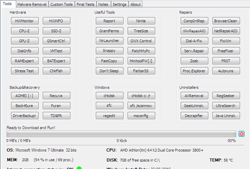Run BrowserClean
The height and width of the screenshot is (169, 250).
tap(226, 21)
